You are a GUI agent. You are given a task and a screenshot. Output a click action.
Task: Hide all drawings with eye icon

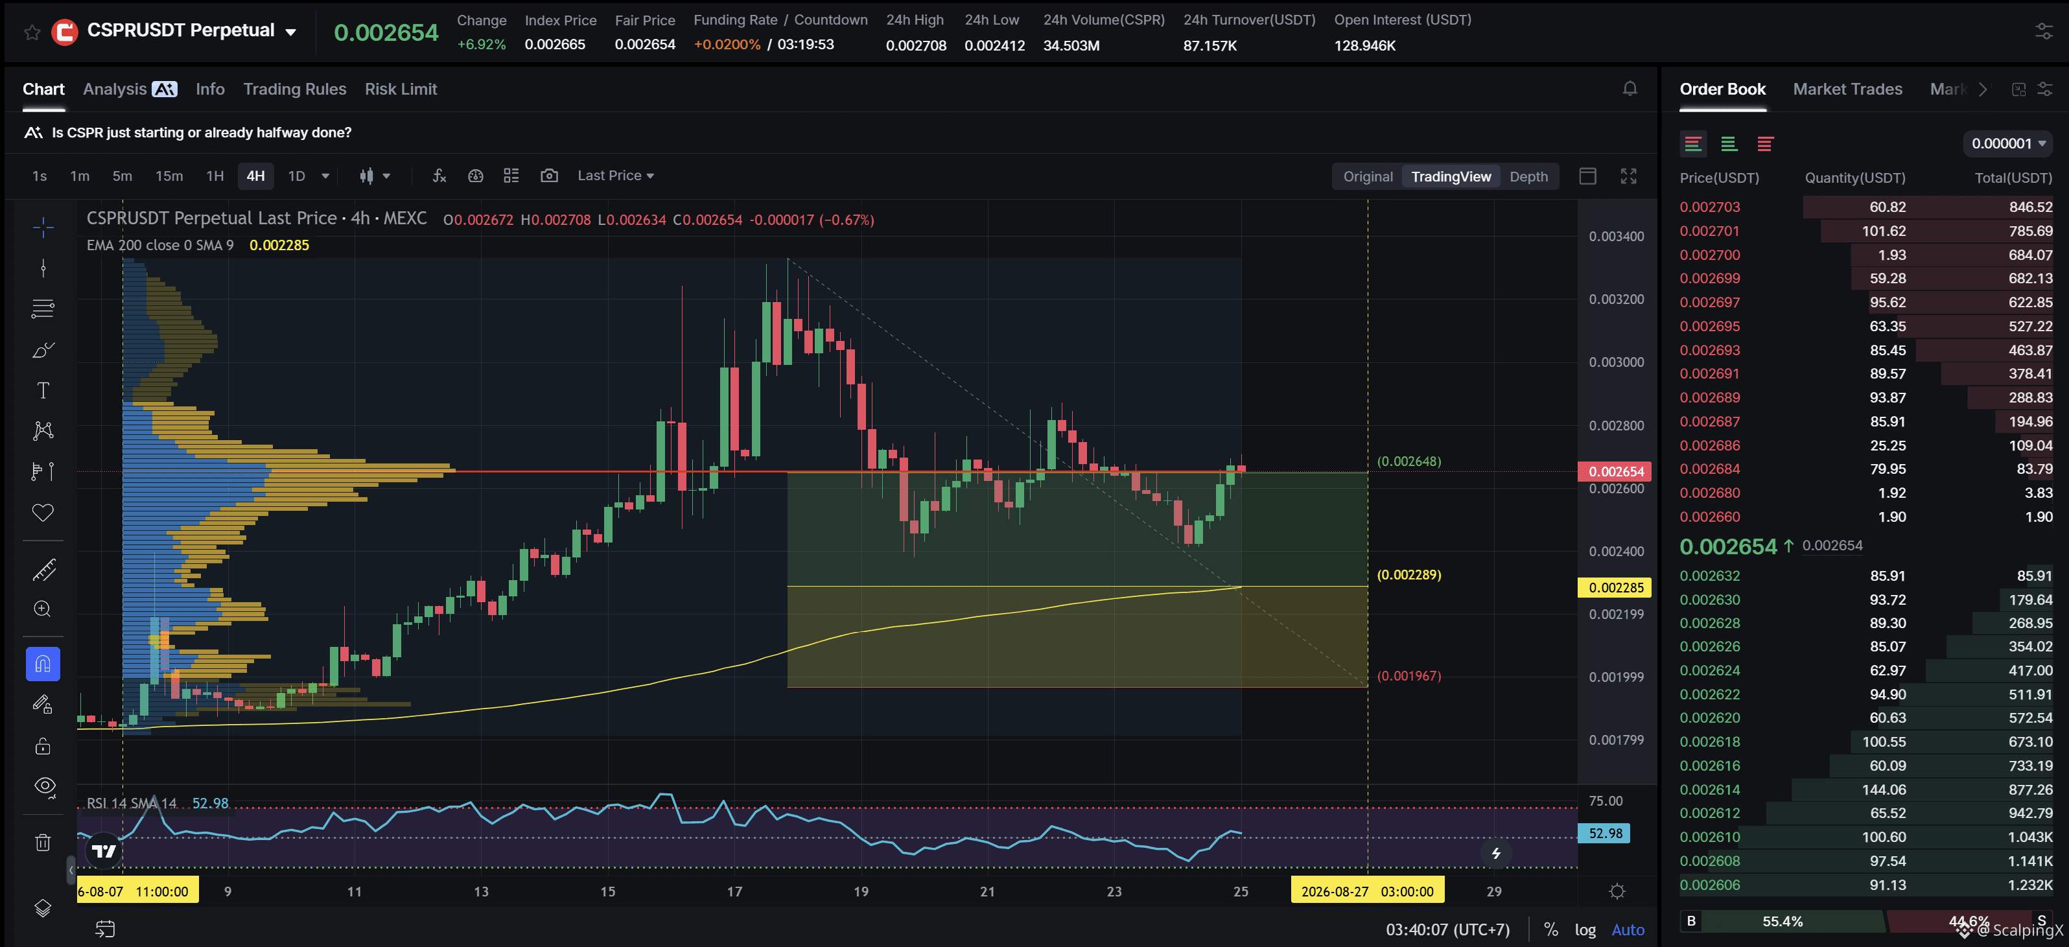[43, 786]
